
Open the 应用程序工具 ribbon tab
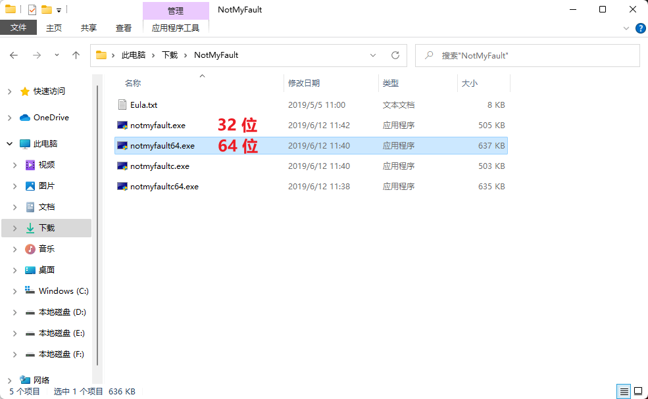pos(175,28)
